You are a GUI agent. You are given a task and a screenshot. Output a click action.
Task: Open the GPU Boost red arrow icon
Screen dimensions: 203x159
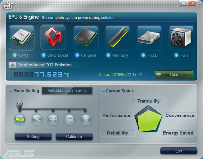[x=53, y=37]
